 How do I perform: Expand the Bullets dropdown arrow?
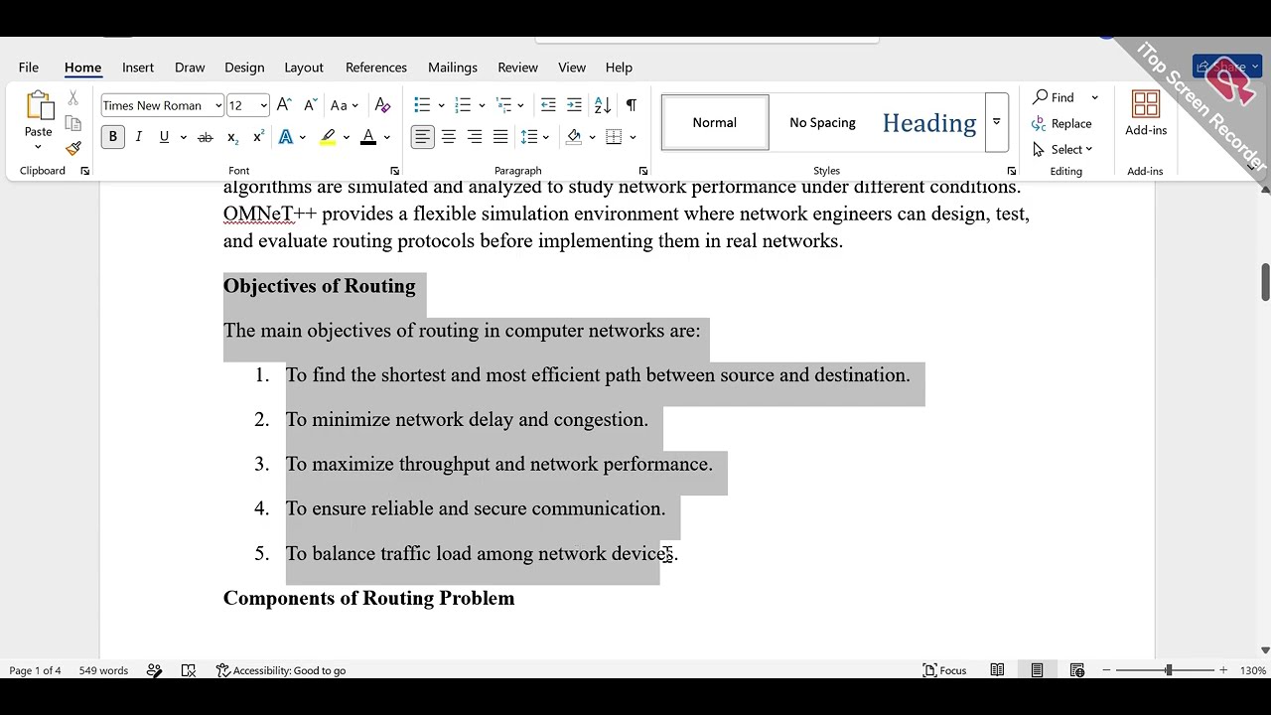tap(441, 105)
